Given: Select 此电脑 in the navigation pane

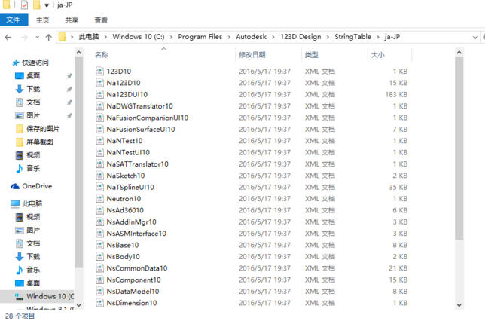Looking at the screenshot, I should 32,203.
